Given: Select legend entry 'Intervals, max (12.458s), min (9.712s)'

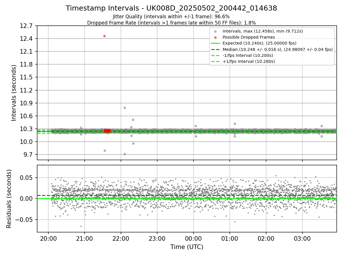Looking at the screenshot, I should tap(263, 31).
